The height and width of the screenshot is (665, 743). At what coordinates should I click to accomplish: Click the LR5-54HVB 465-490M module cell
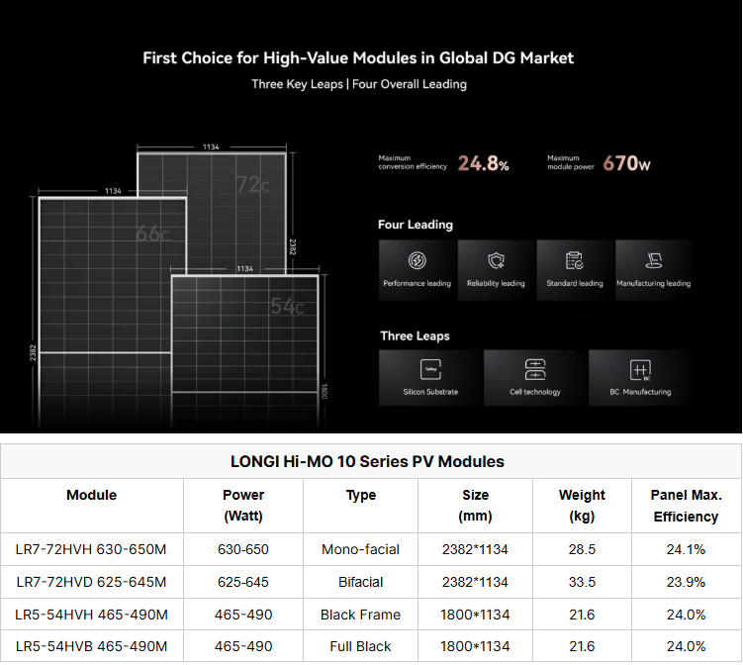coord(91,646)
